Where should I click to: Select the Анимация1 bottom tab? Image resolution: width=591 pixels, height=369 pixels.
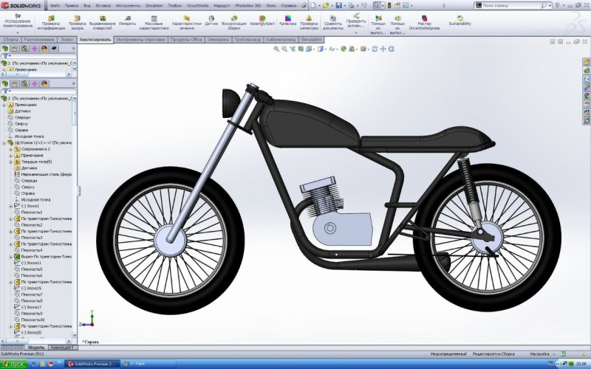click(x=62, y=348)
